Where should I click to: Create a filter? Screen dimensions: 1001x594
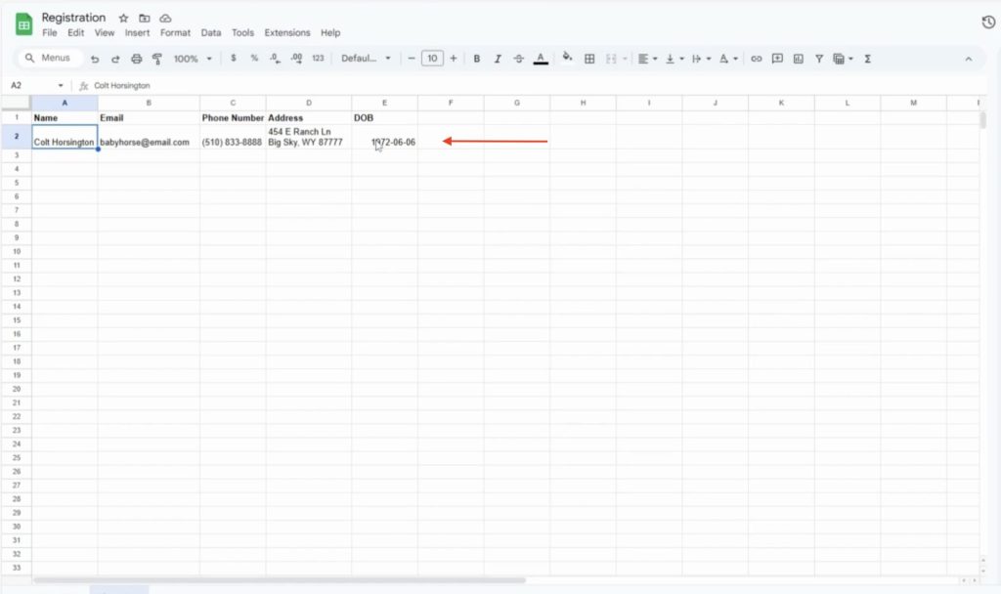click(x=819, y=59)
